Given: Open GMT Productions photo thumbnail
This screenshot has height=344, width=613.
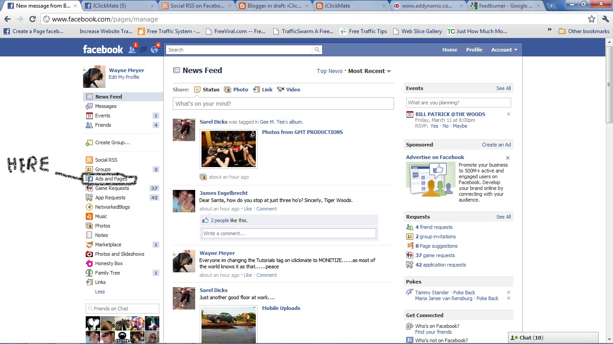Looking at the screenshot, I should (x=229, y=149).
